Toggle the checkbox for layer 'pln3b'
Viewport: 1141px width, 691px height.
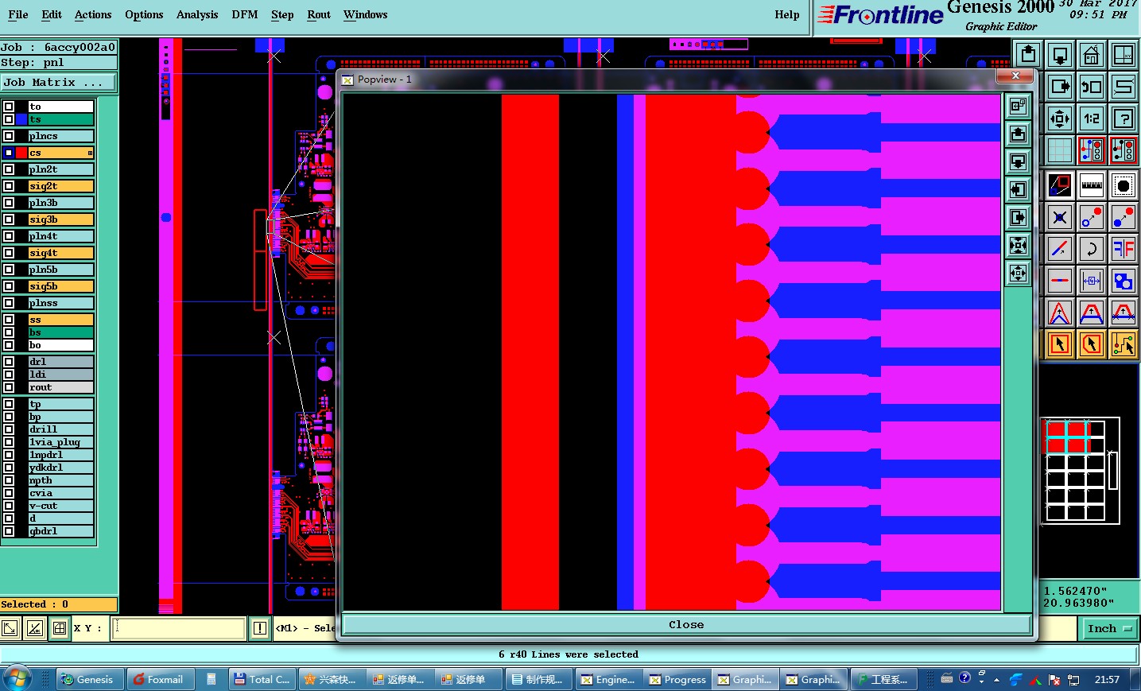pyautogui.click(x=9, y=203)
